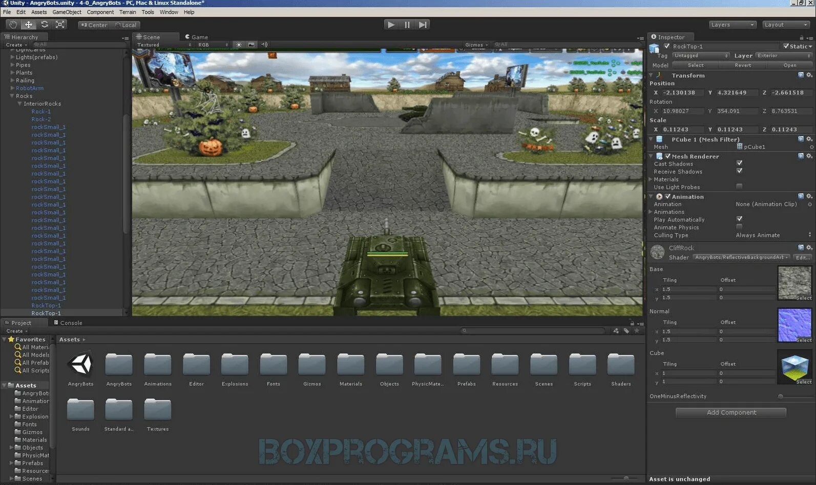816x485 pixels.
Task: Open the Terrain menu
Action: tap(128, 12)
